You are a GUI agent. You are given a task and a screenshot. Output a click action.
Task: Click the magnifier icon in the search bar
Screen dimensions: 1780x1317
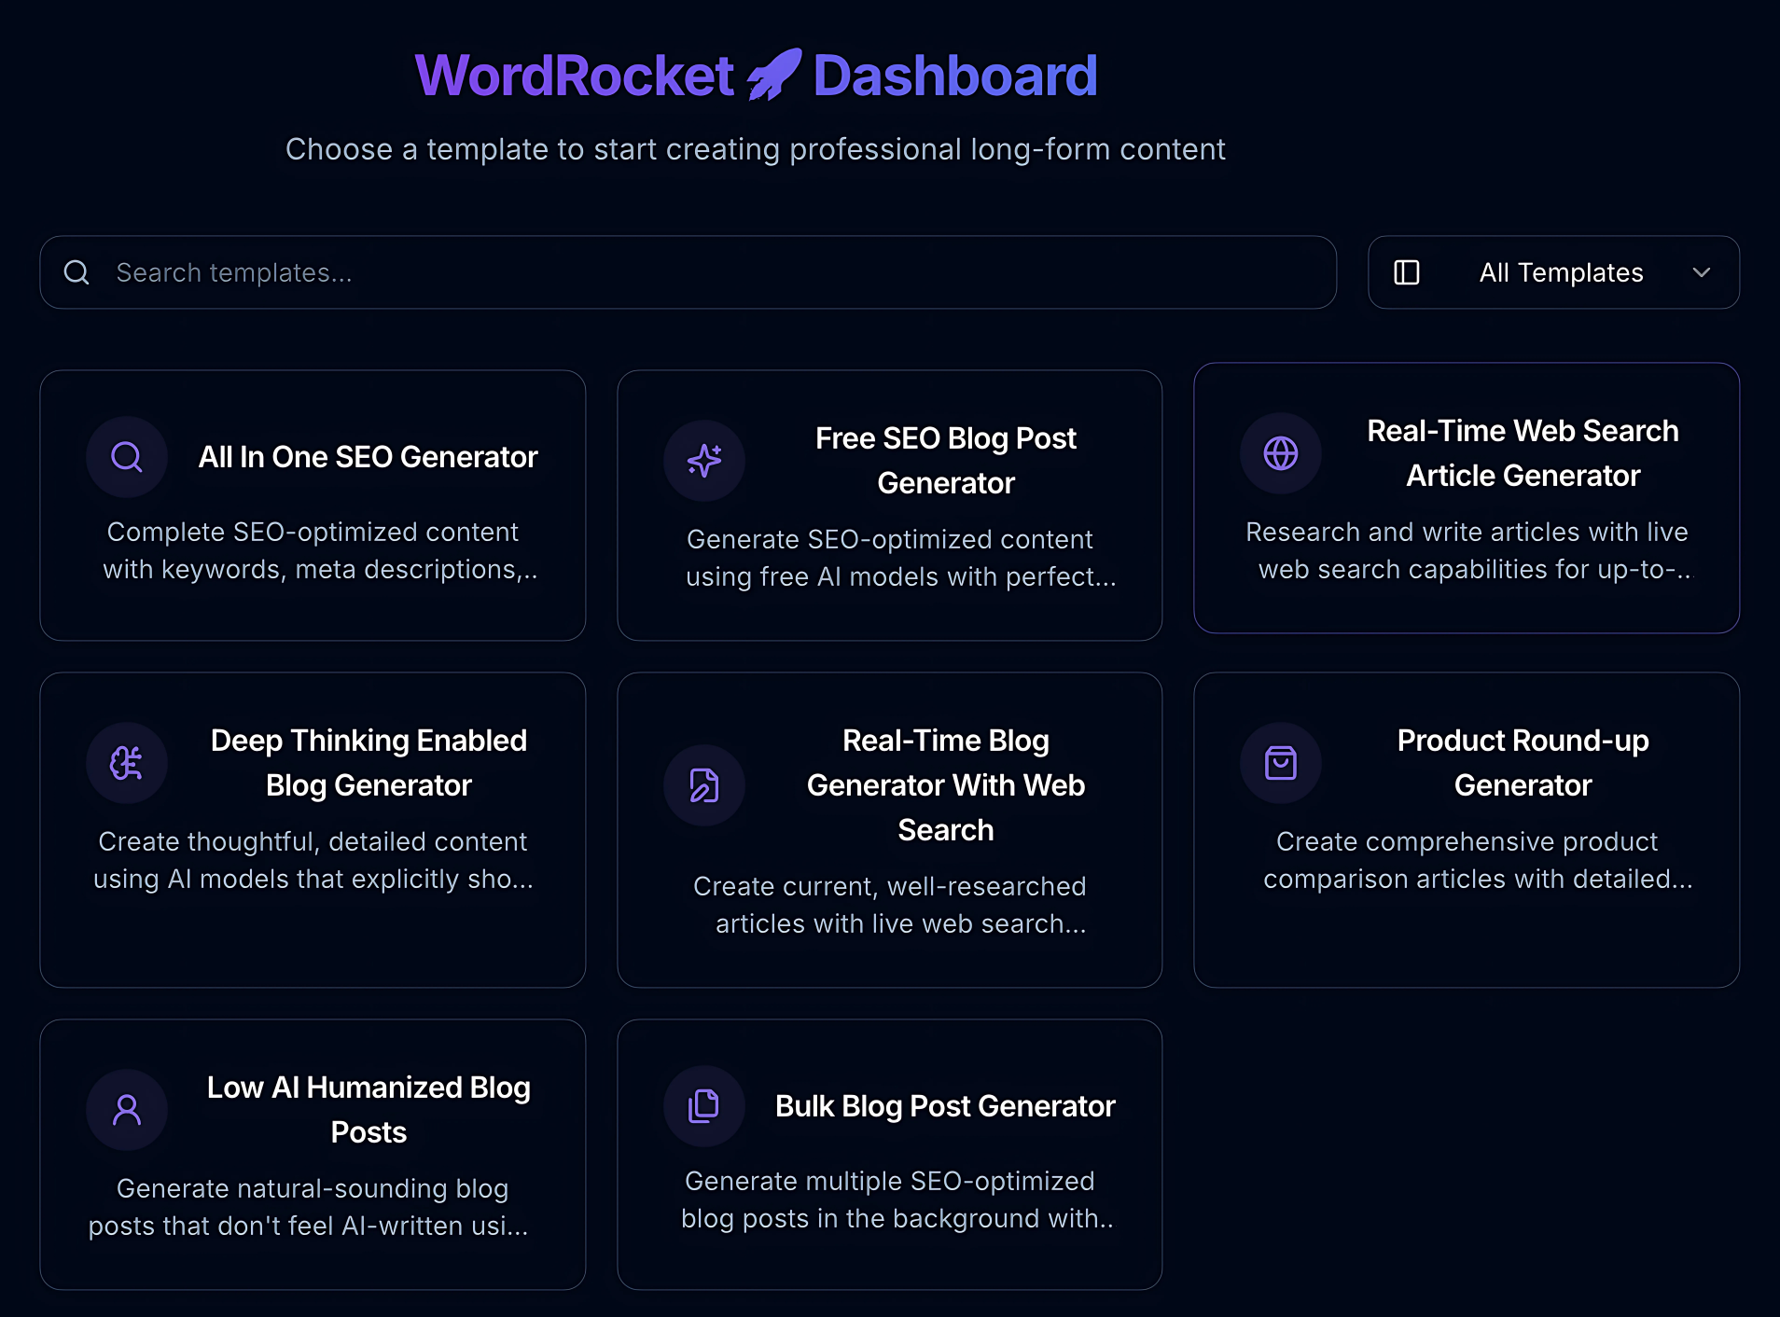(x=76, y=272)
